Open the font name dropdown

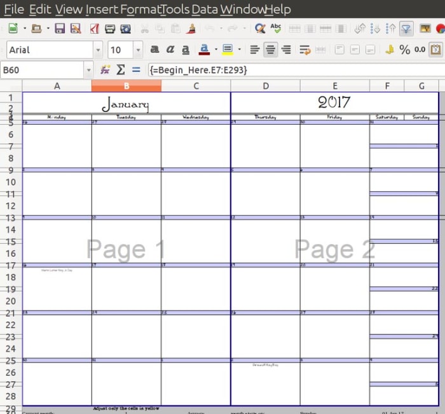(x=98, y=50)
